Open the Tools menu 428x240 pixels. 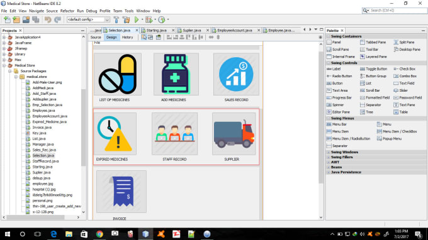click(x=129, y=11)
